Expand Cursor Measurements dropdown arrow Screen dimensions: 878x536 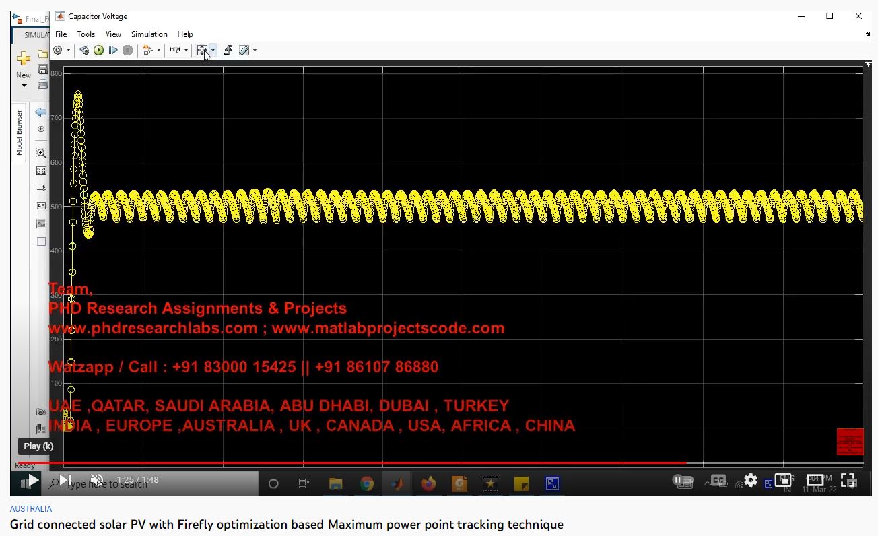tap(255, 51)
